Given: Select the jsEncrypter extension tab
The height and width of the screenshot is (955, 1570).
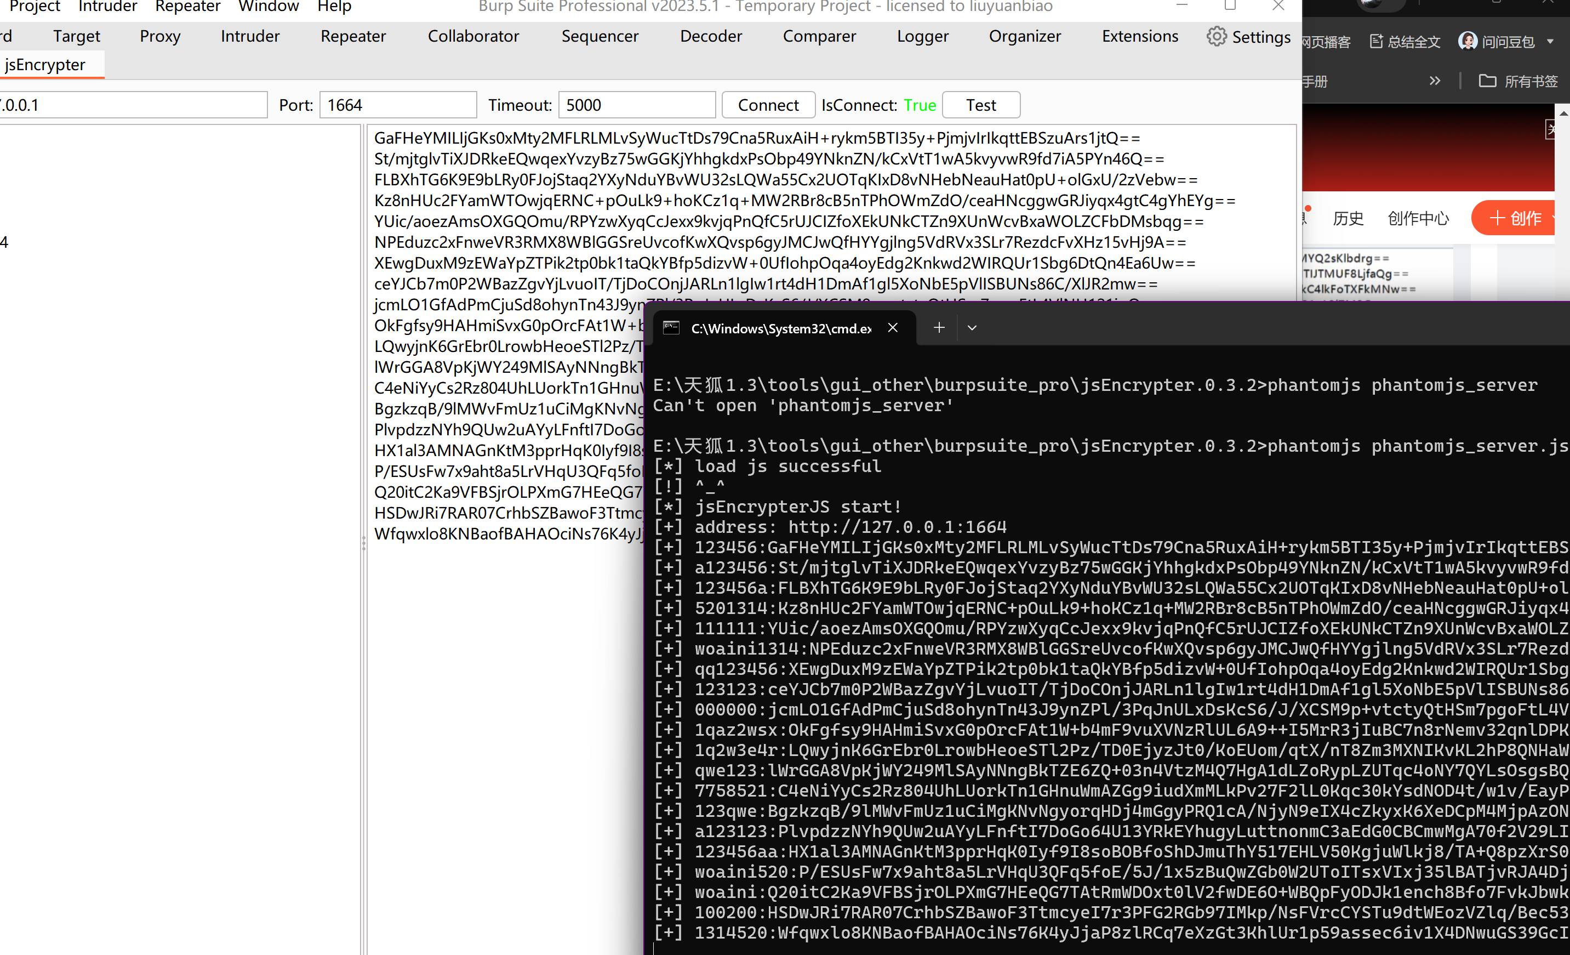Looking at the screenshot, I should tap(44, 65).
